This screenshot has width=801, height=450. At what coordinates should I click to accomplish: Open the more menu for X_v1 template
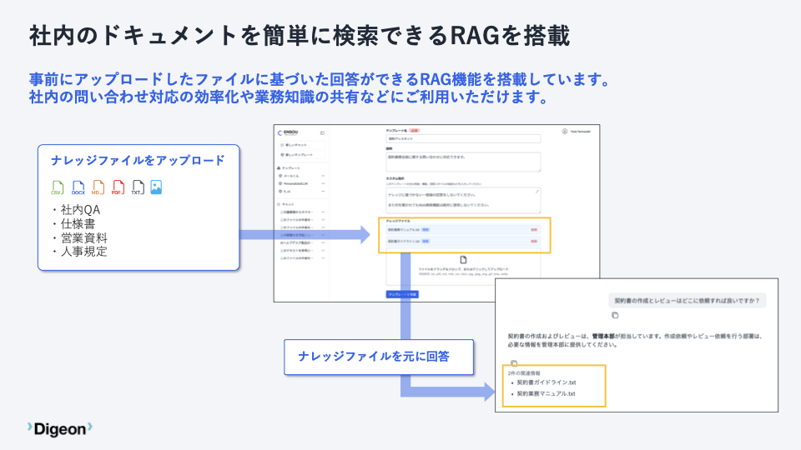pos(323,192)
